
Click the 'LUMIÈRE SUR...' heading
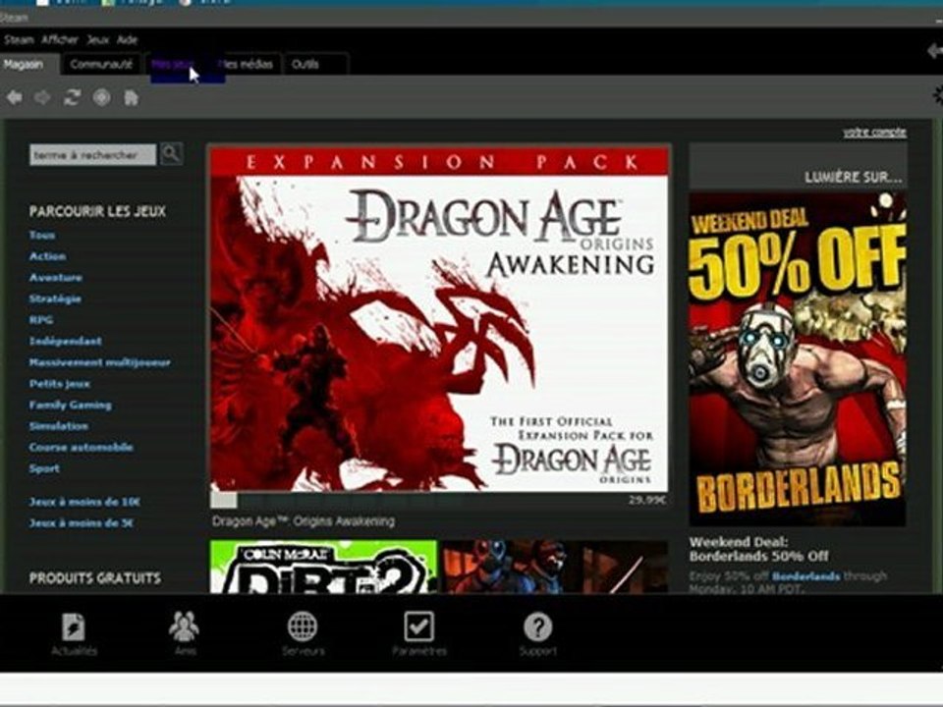click(x=854, y=178)
